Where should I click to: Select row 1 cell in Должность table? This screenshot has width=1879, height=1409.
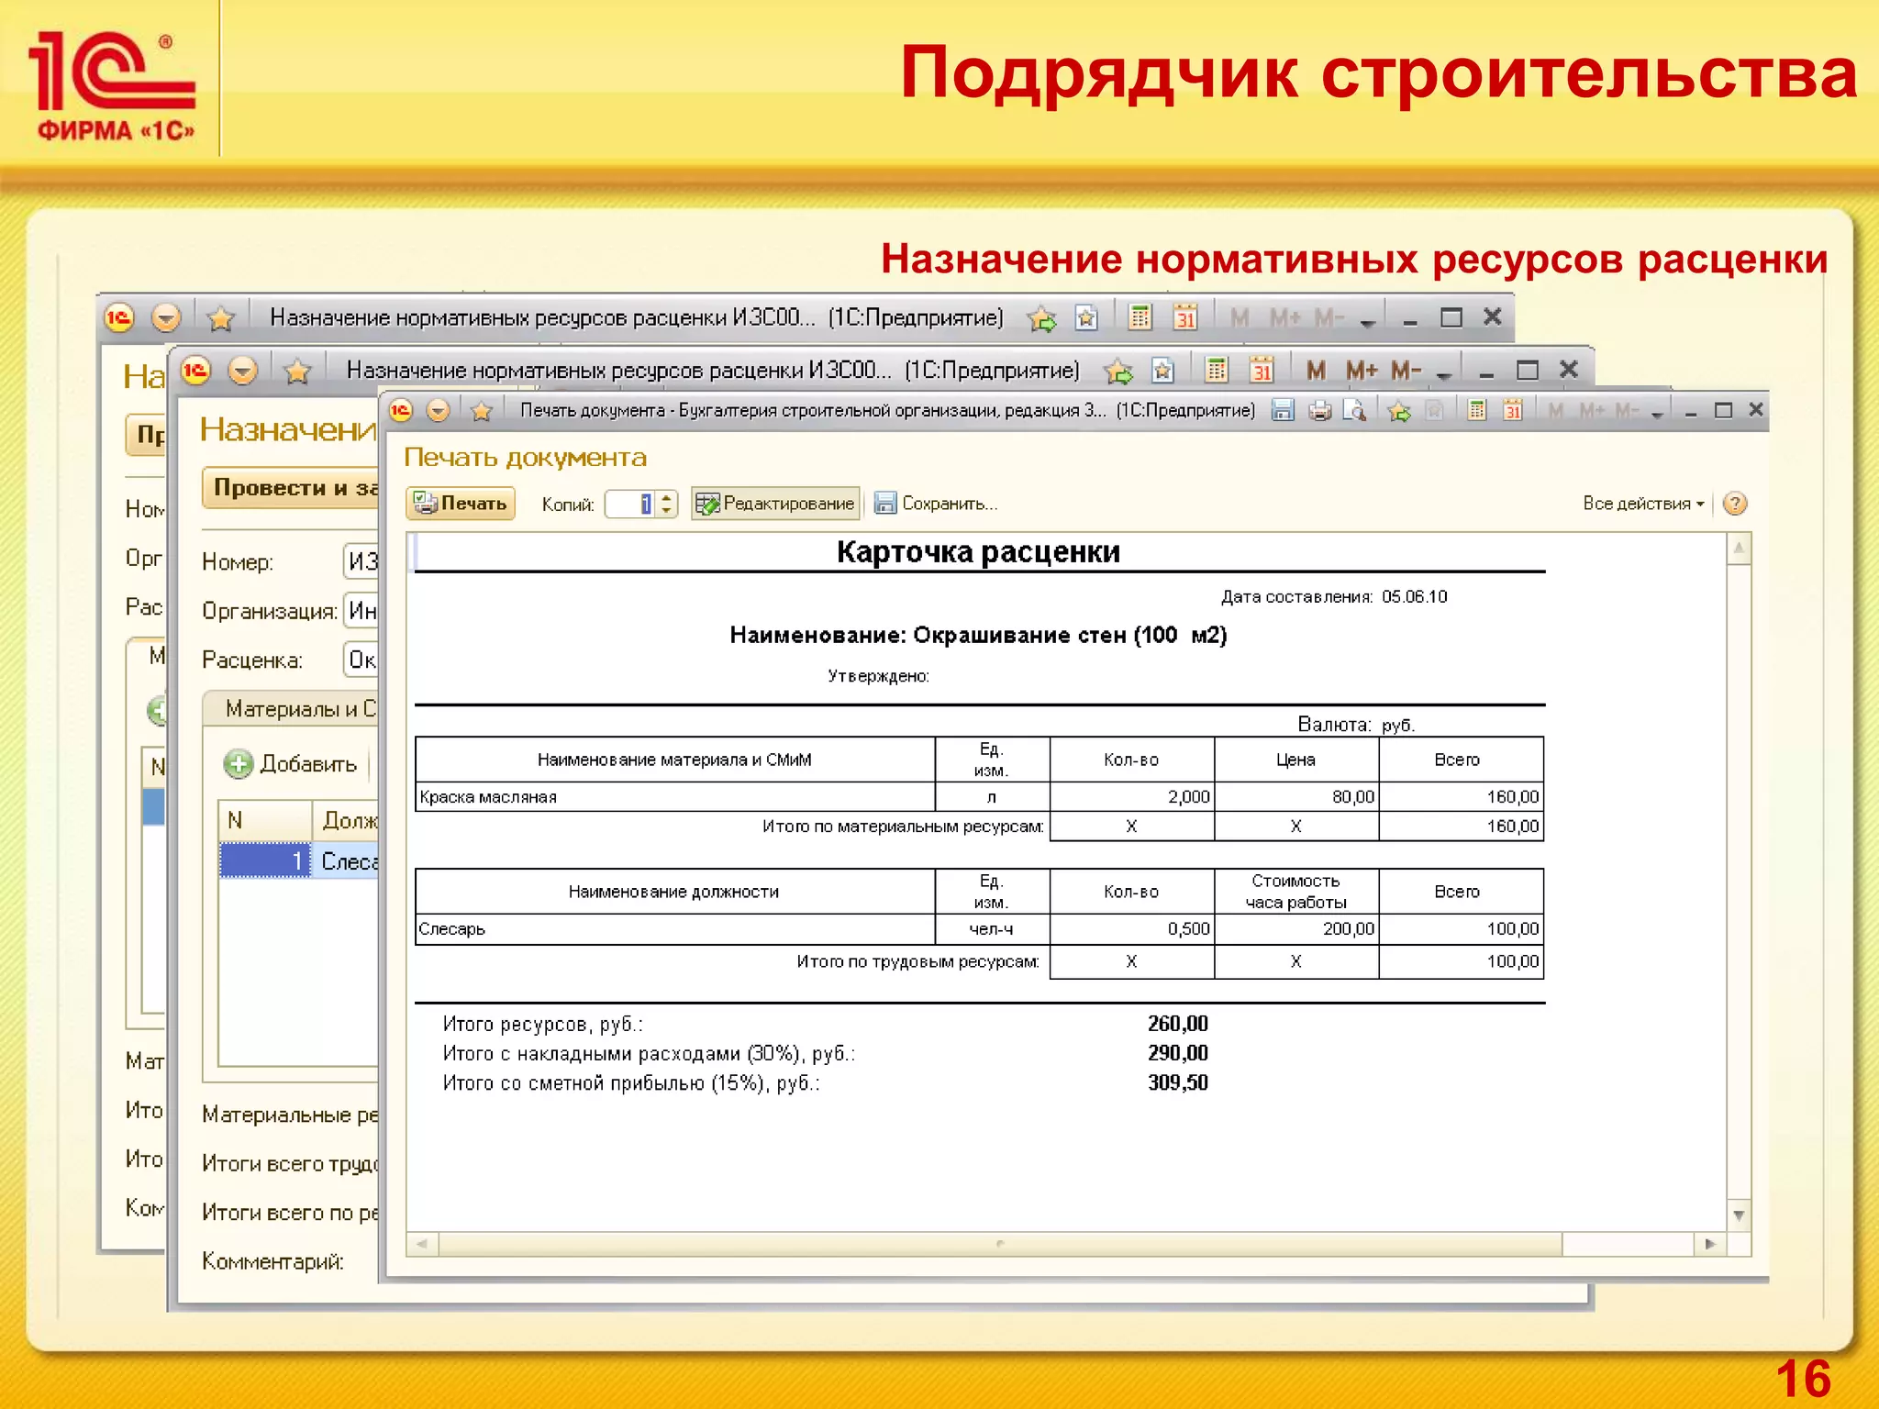[265, 861]
